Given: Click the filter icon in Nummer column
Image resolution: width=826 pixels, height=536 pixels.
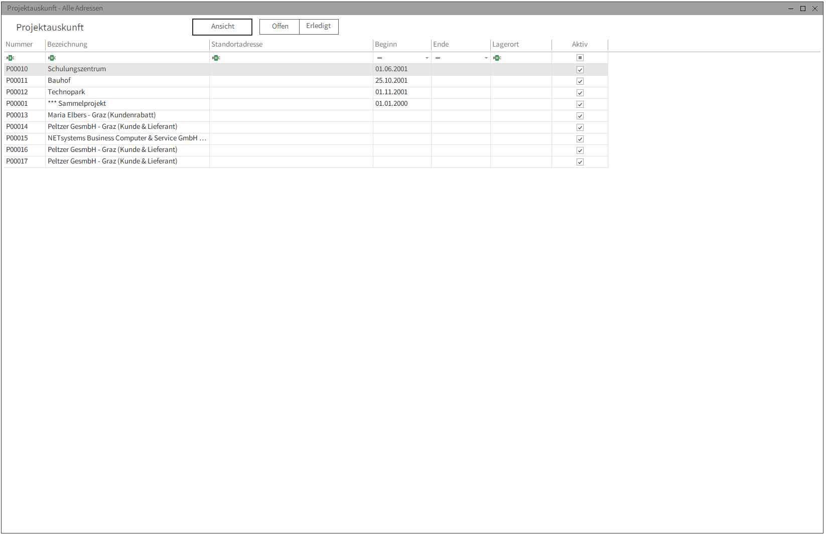Looking at the screenshot, I should tap(10, 58).
